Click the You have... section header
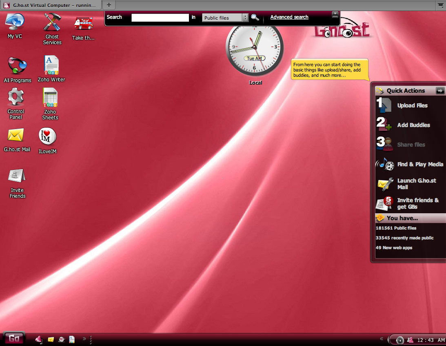Screen dimensions: 446x346 pyautogui.click(x=410, y=218)
